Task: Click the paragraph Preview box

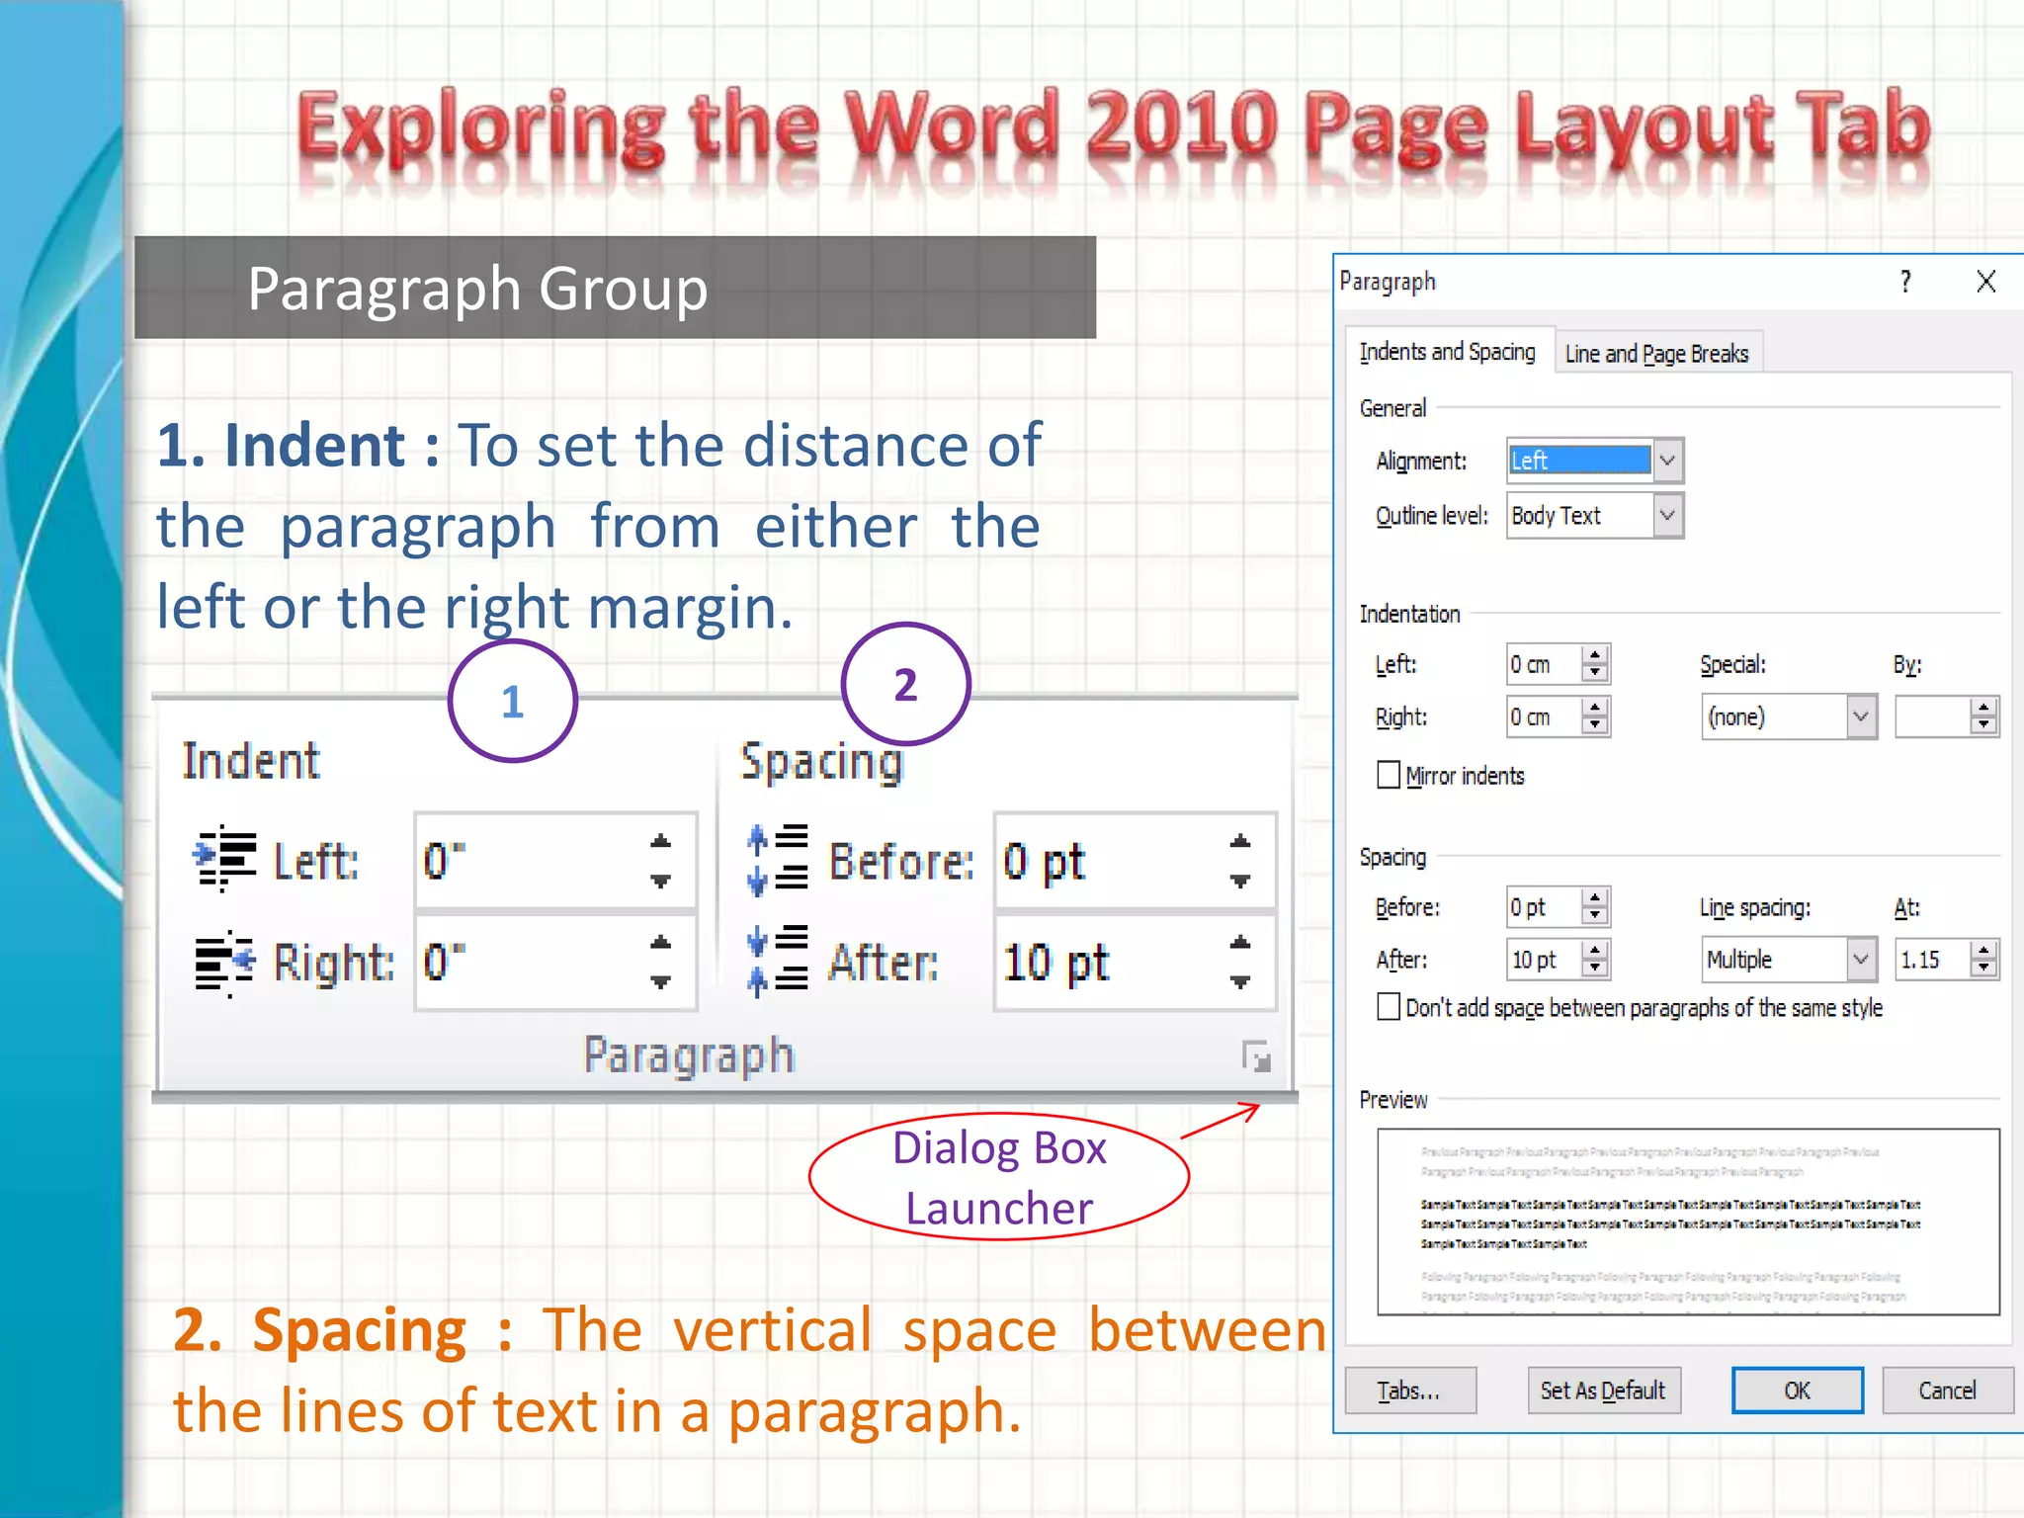Action: point(1688,1222)
